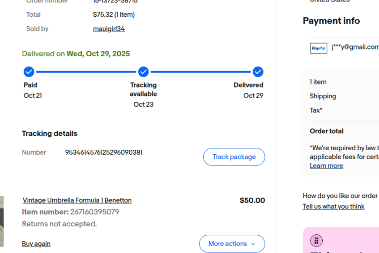The height and width of the screenshot is (253, 379).
Task: Open the More actions dropdown
Action: pyautogui.click(x=232, y=244)
